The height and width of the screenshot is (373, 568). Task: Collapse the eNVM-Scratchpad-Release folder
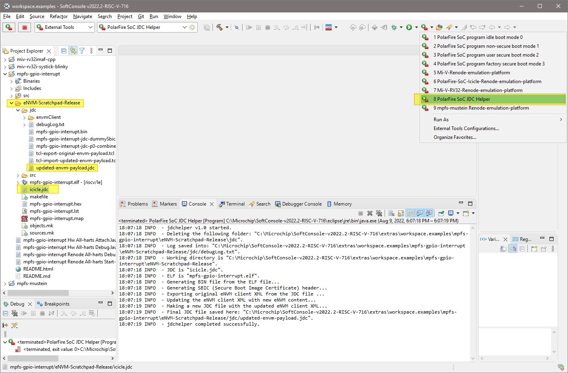(11, 103)
